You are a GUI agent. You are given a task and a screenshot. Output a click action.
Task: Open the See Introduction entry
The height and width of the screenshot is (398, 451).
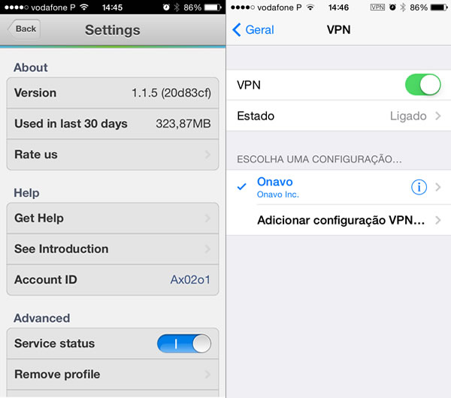(x=113, y=249)
